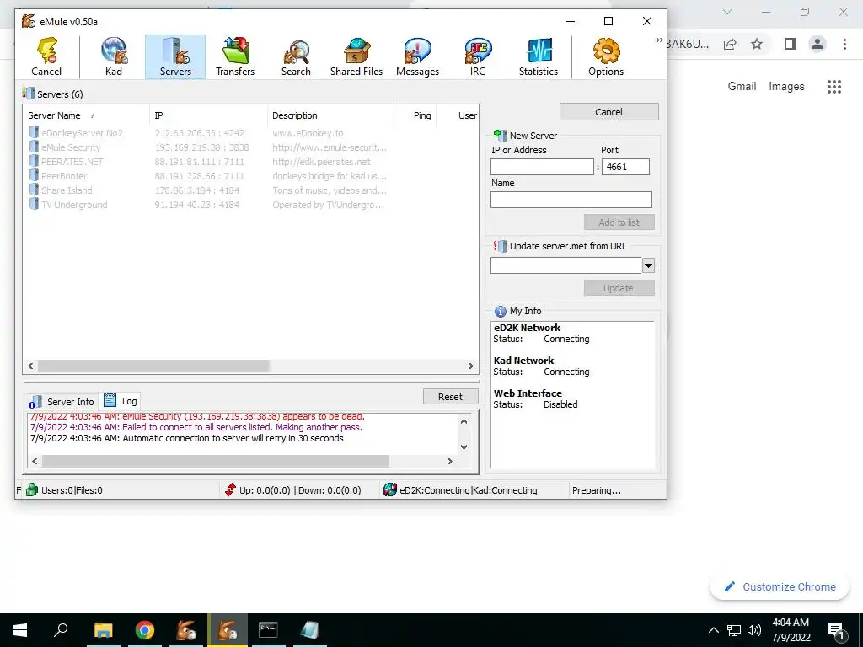Switch to the Server Info tab

(62, 402)
